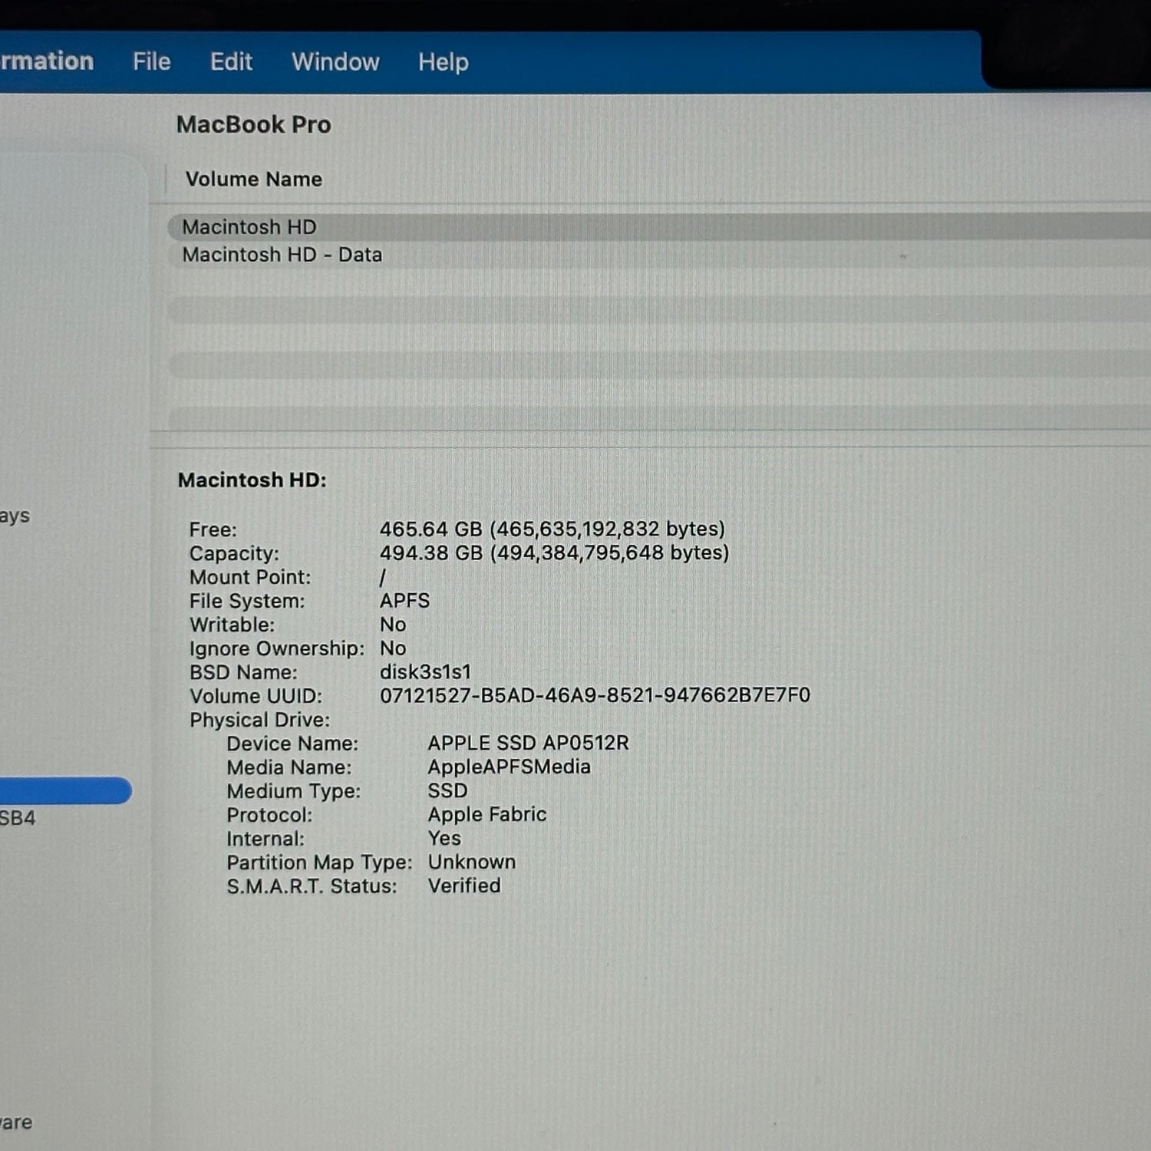Select the Macintosh HD - Data volume row
This screenshot has width=1151, height=1151.
[x=282, y=255]
